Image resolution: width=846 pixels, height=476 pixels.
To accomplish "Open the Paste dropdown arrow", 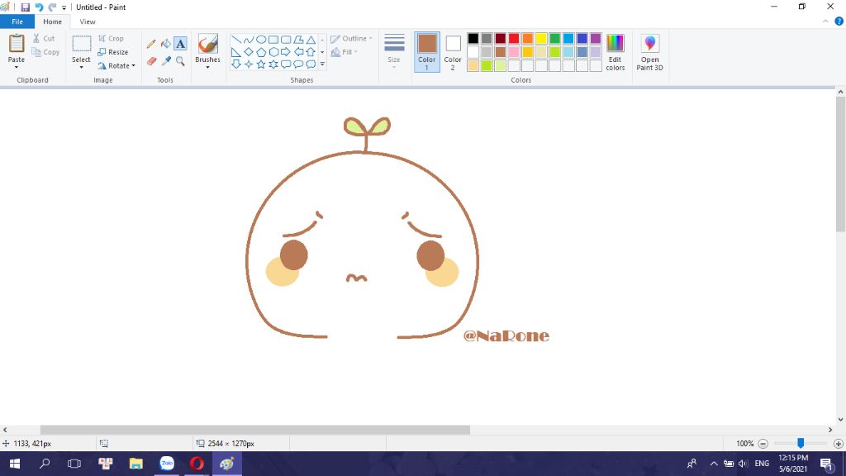I will [17, 68].
